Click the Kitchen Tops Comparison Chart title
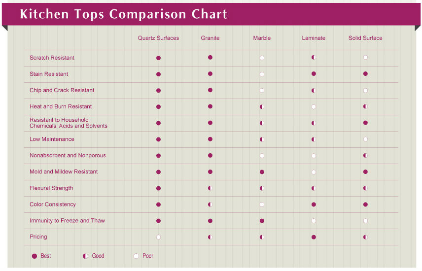 coord(124,14)
